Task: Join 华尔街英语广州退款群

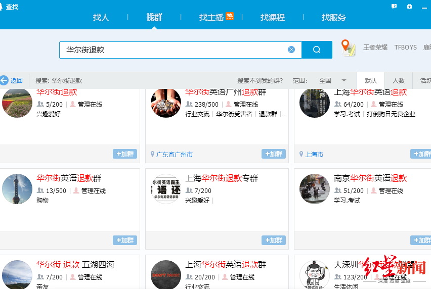Action: pos(274,154)
